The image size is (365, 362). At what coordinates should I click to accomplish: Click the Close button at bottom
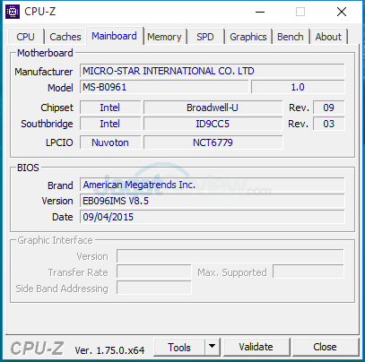click(326, 347)
